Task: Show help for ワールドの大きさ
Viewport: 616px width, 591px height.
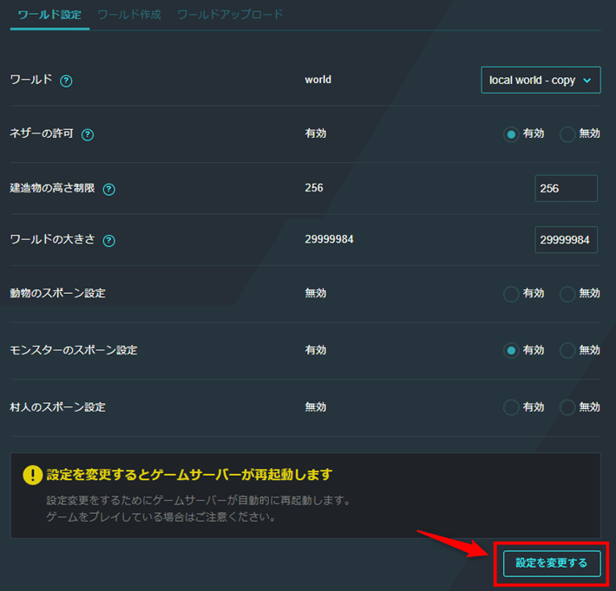Action: [x=109, y=241]
